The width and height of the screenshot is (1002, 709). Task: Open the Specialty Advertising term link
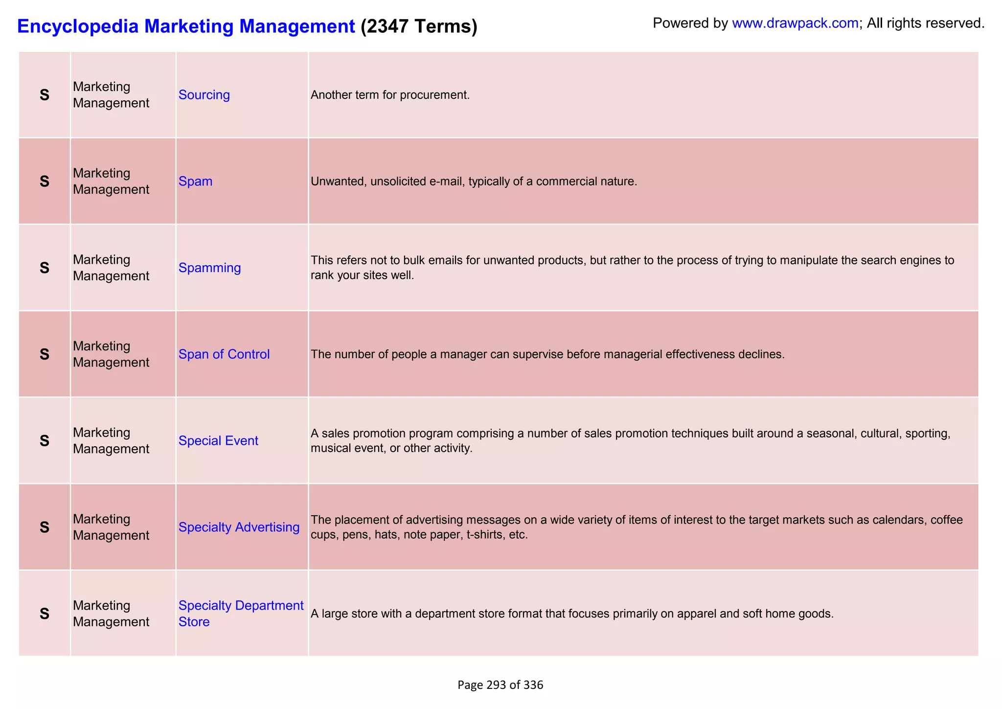239,527
